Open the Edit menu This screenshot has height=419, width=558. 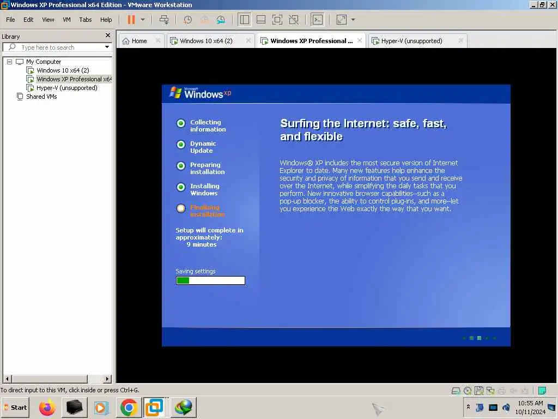pos(28,20)
